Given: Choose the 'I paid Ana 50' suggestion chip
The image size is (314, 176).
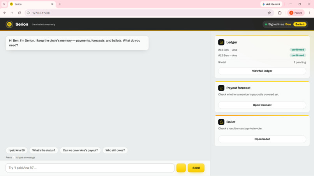Looking at the screenshot, I should tap(17, 150).
